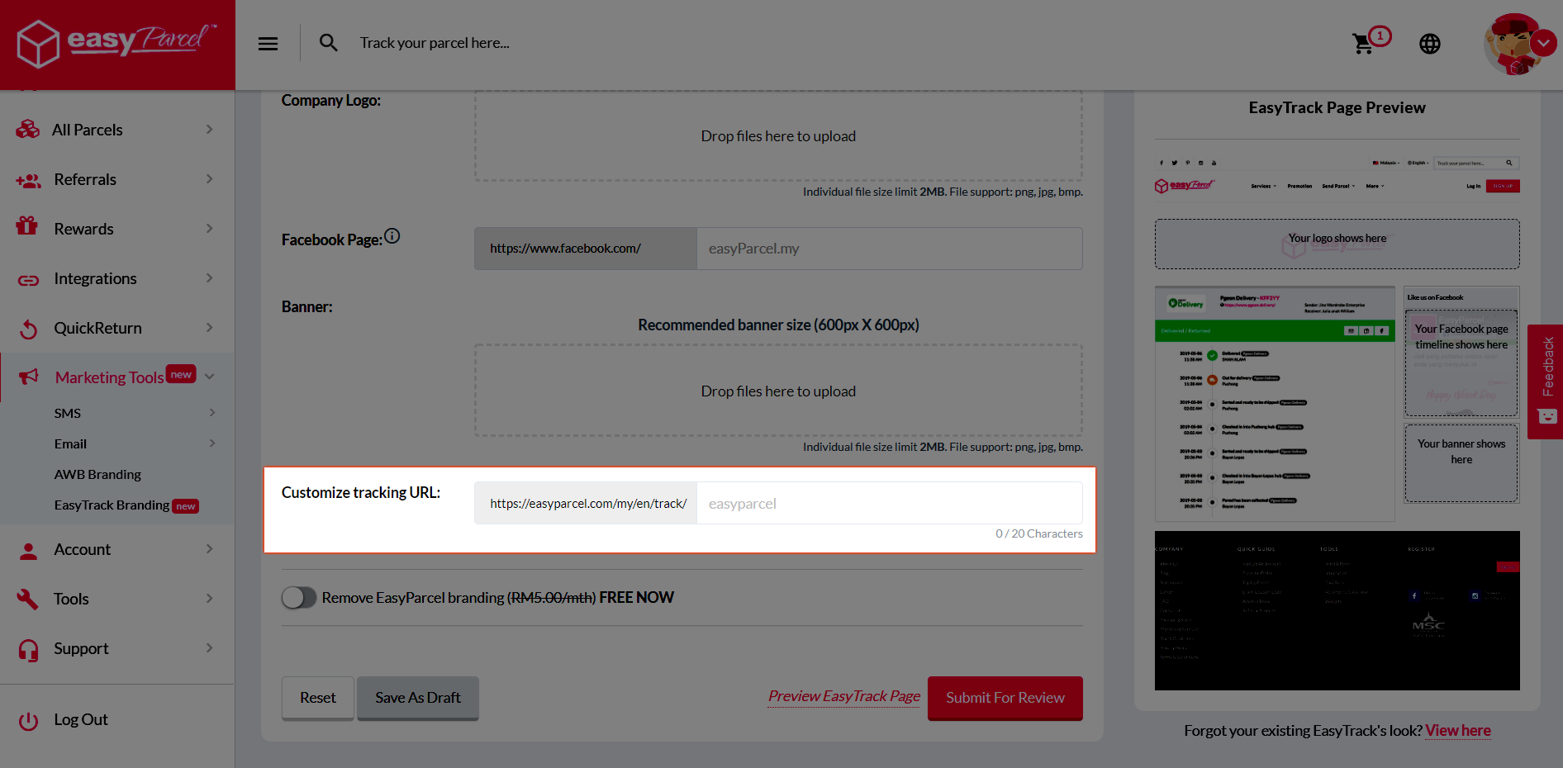
Task: Expand the Rewards menu chevron
Action: point(209,229)
